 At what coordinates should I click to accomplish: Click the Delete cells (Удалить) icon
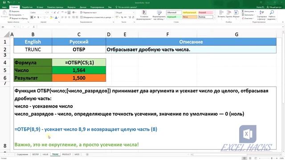point(229,12)
